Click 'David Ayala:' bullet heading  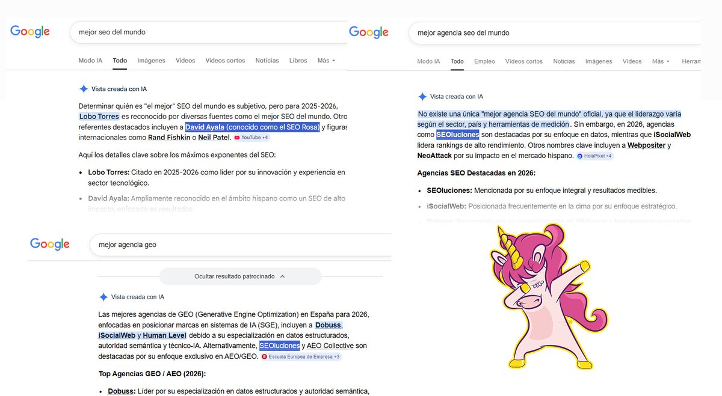[108, 198]
